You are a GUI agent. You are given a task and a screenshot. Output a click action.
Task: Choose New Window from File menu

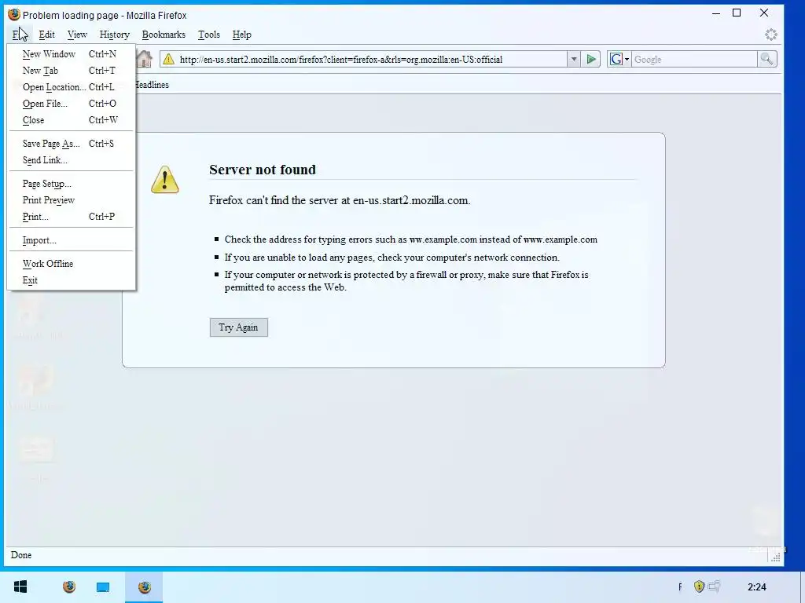pos(71,54)
